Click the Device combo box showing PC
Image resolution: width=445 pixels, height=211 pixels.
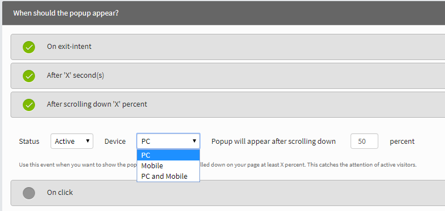168,141
